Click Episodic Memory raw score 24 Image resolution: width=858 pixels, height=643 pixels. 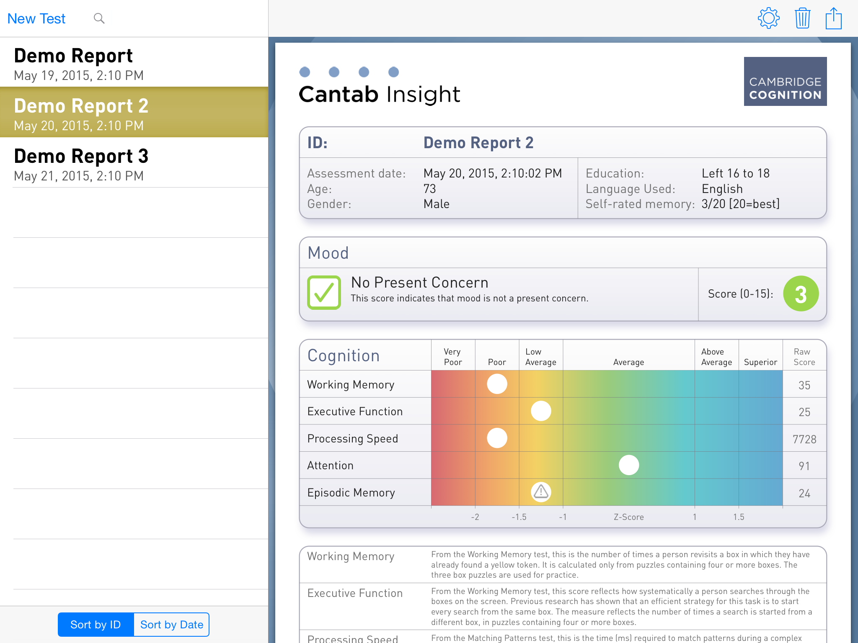click(x=804, y=493)
